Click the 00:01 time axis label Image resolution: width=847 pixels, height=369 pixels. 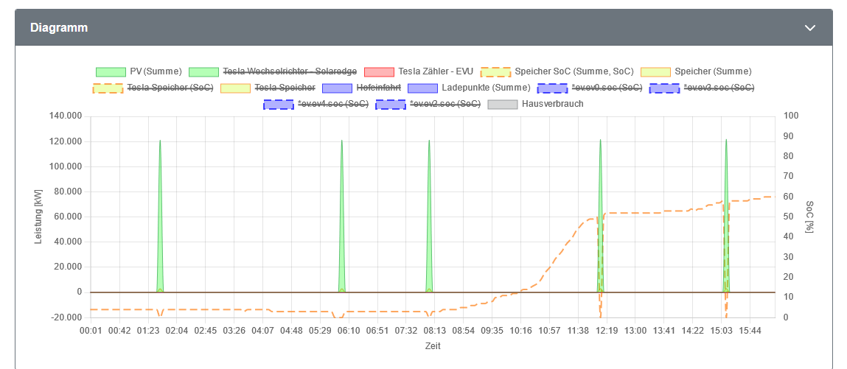[x=91, y=330]
